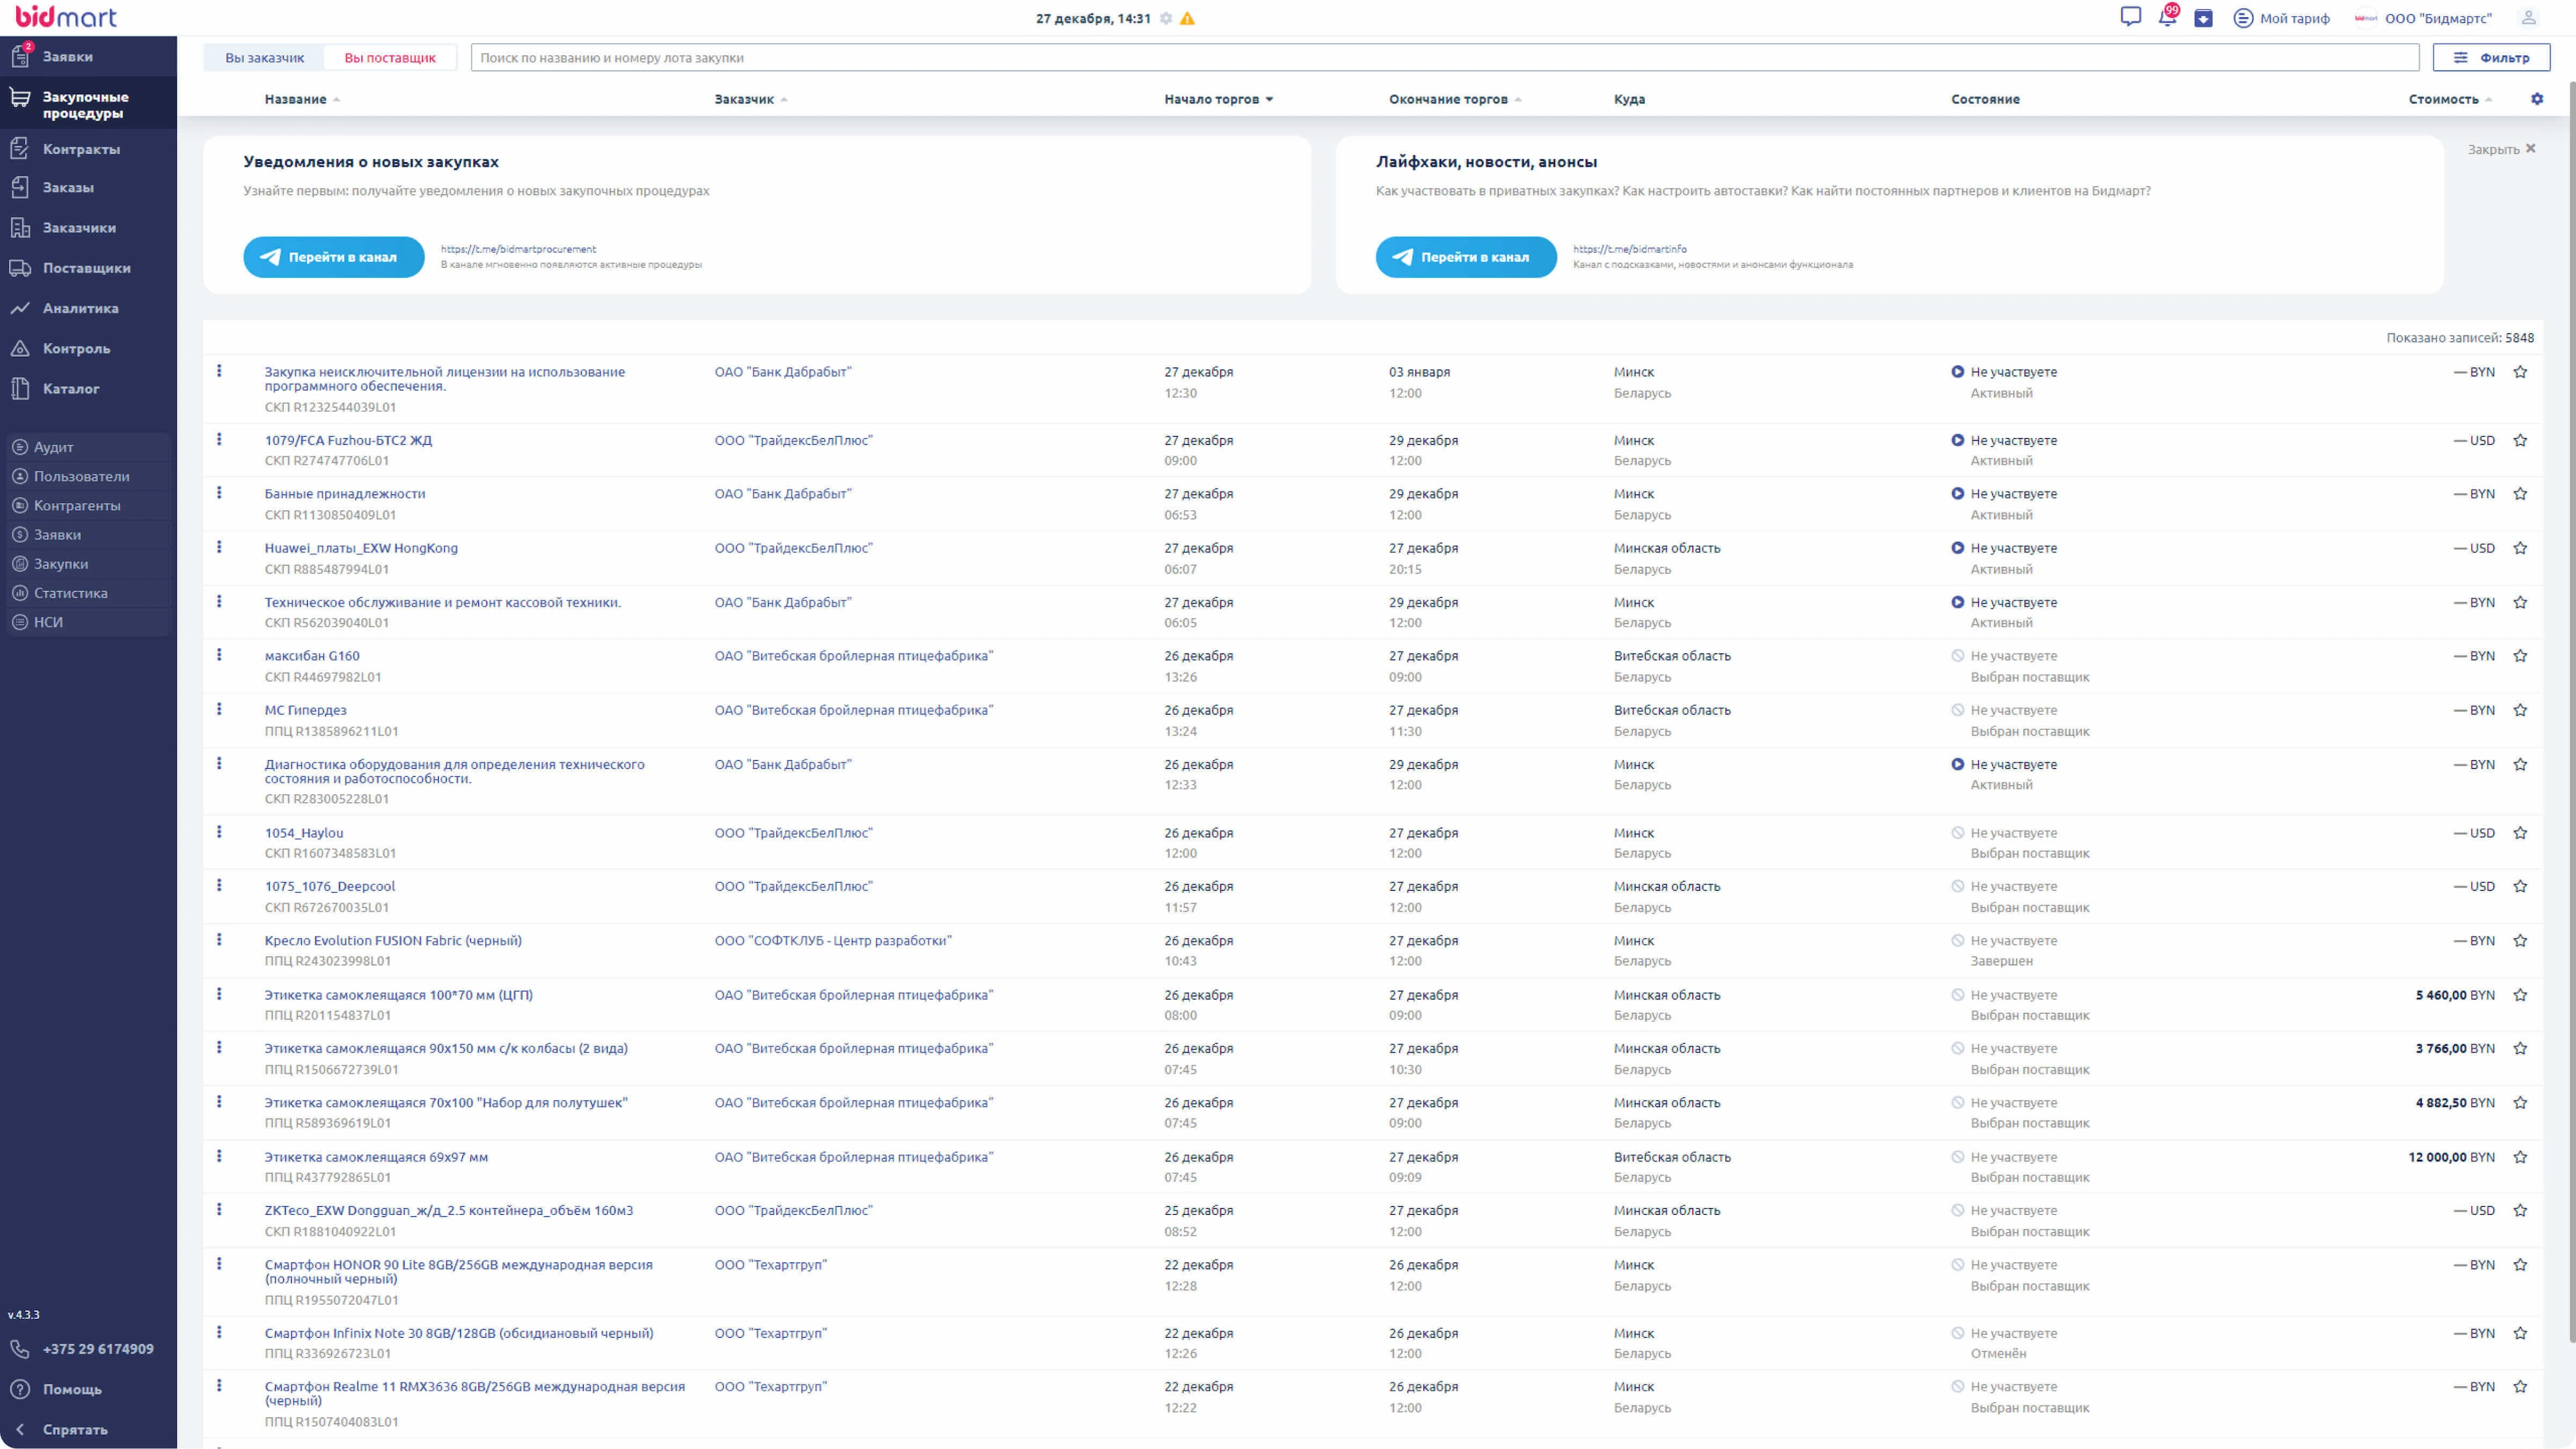Open Huawei_платы_EXW HongKong procurement link

click(x=361, y=548)
